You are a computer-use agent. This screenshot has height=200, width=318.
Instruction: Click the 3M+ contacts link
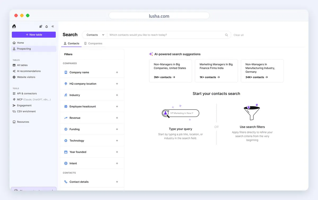[x=165, y=77]
